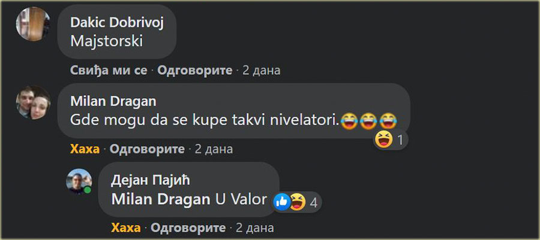Viewport: 540px width, 240px height.
Task: Open Milan Dragan's profile from comment author name
Action: click(x=113, y=102)
